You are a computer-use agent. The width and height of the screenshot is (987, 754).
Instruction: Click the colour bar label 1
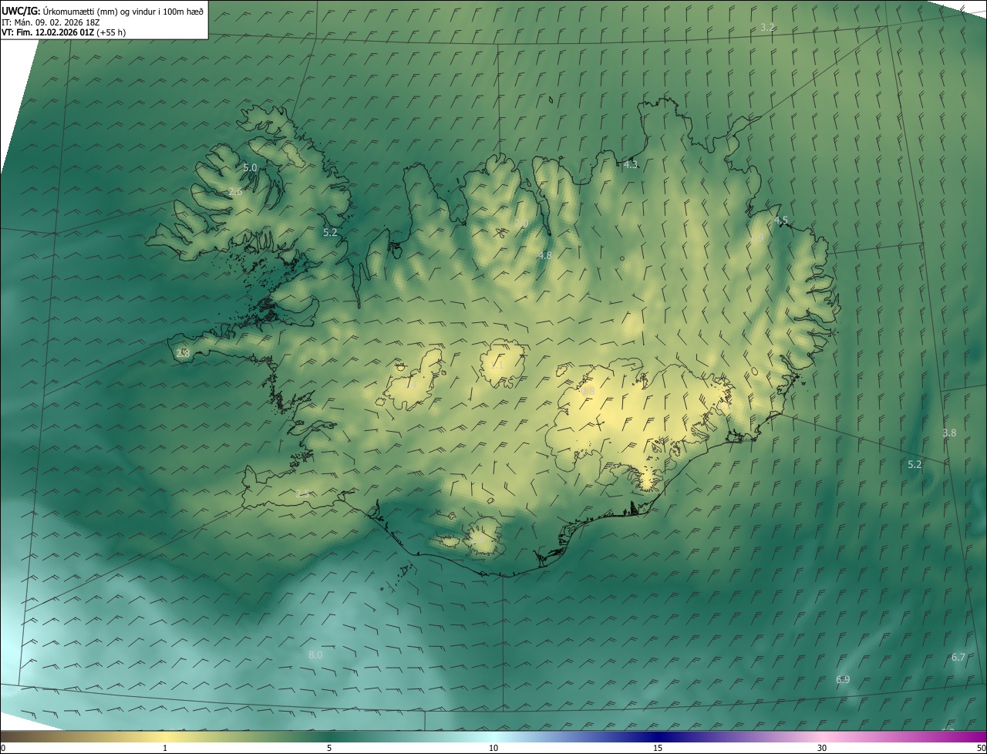pyautogui.click(x=165, y=748)
